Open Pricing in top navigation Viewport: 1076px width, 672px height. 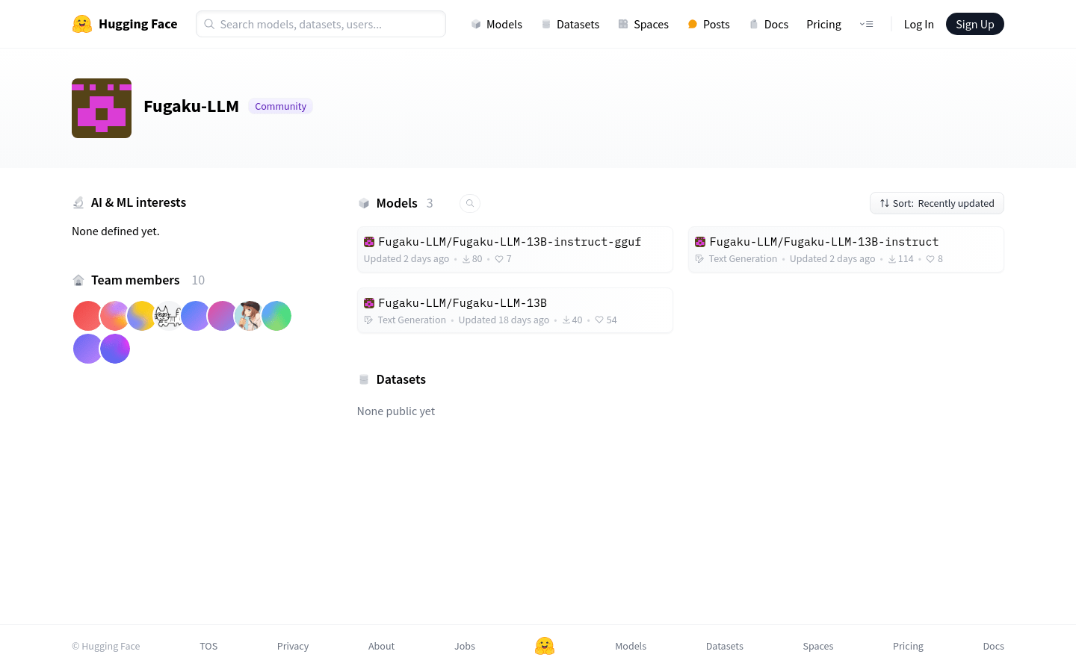[x=823, y=25]
